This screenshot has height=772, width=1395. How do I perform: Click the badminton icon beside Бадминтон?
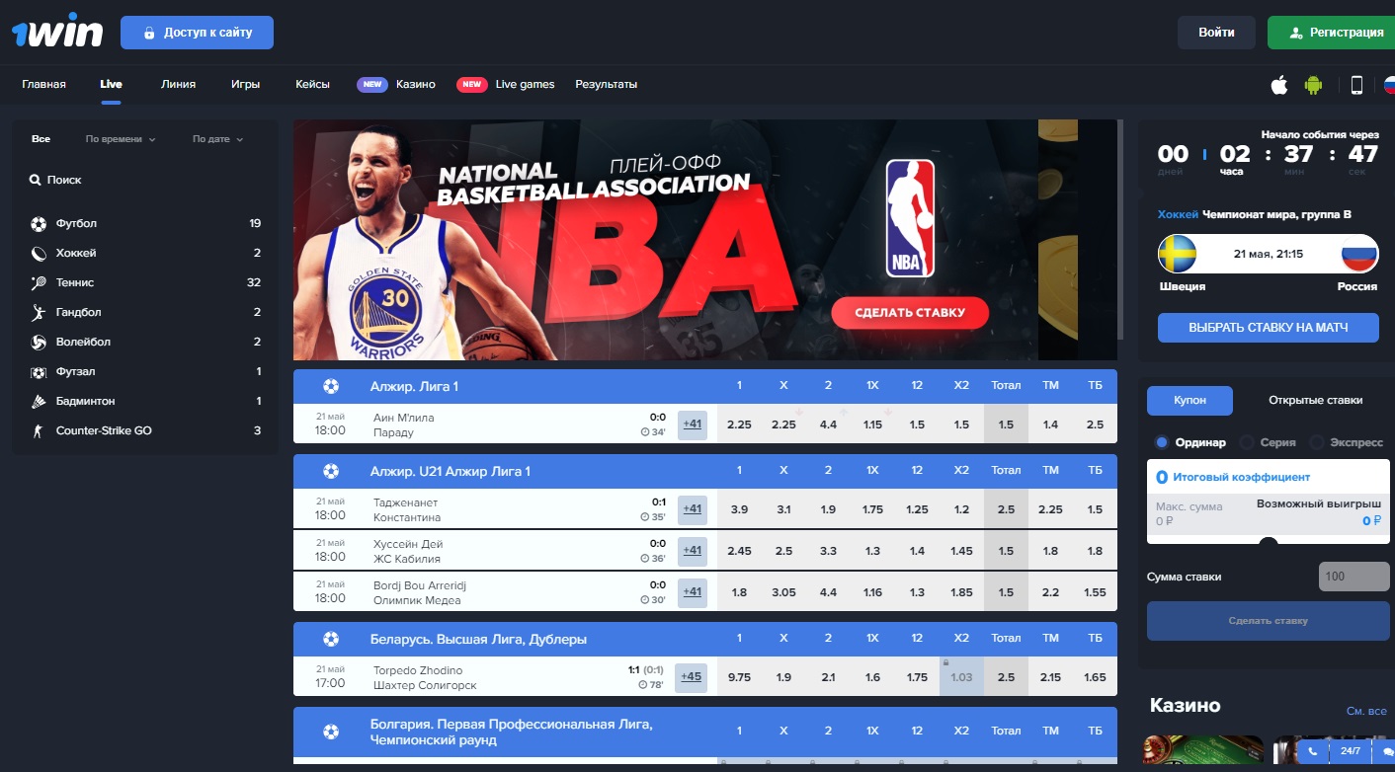tap(39, 402)
